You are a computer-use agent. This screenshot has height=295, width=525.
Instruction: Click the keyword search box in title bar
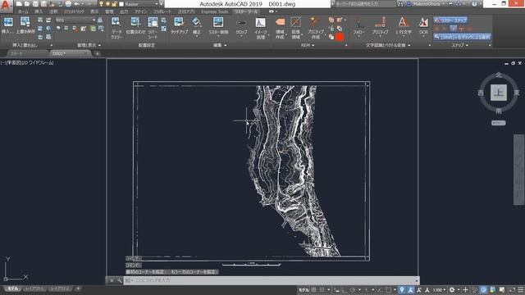(365, 4)
